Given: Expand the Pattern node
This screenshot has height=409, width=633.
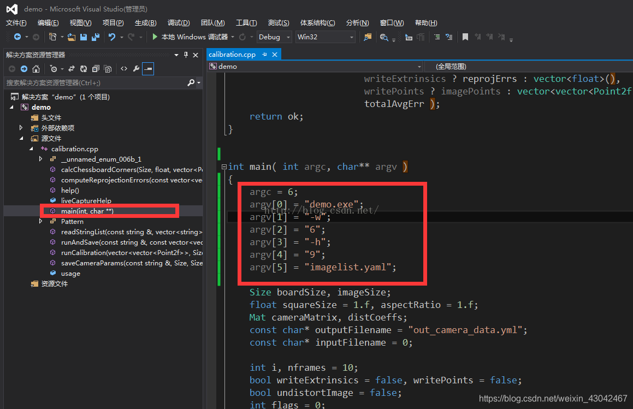Looking at the screenshot, I should (40, 221).
